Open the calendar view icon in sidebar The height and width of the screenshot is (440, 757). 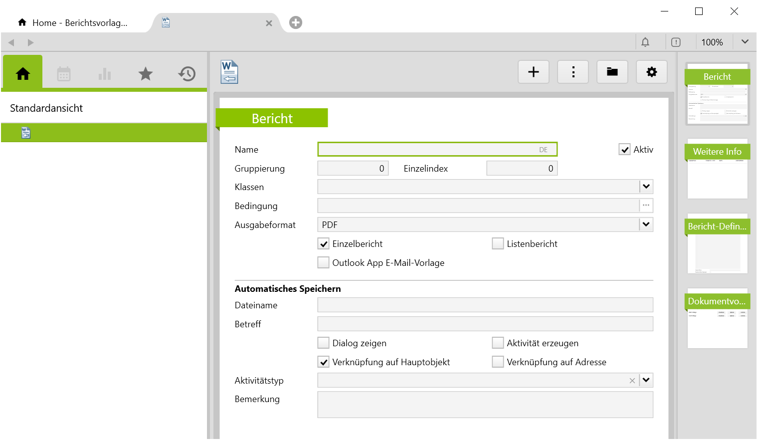(x=64, y=74)
